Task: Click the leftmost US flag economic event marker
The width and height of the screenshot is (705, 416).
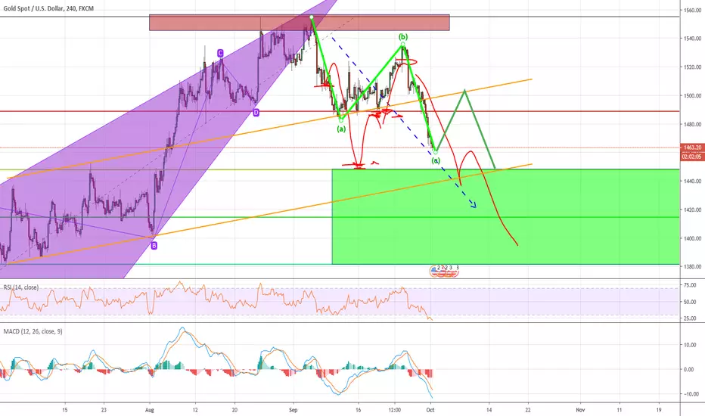Action: pyautogui.click(x=435, y=272)
